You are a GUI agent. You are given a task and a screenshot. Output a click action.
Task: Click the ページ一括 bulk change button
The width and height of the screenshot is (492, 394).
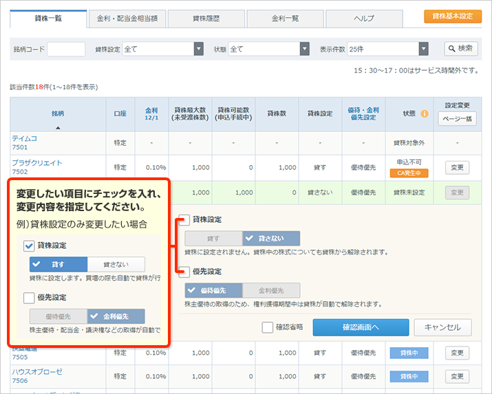457,119
